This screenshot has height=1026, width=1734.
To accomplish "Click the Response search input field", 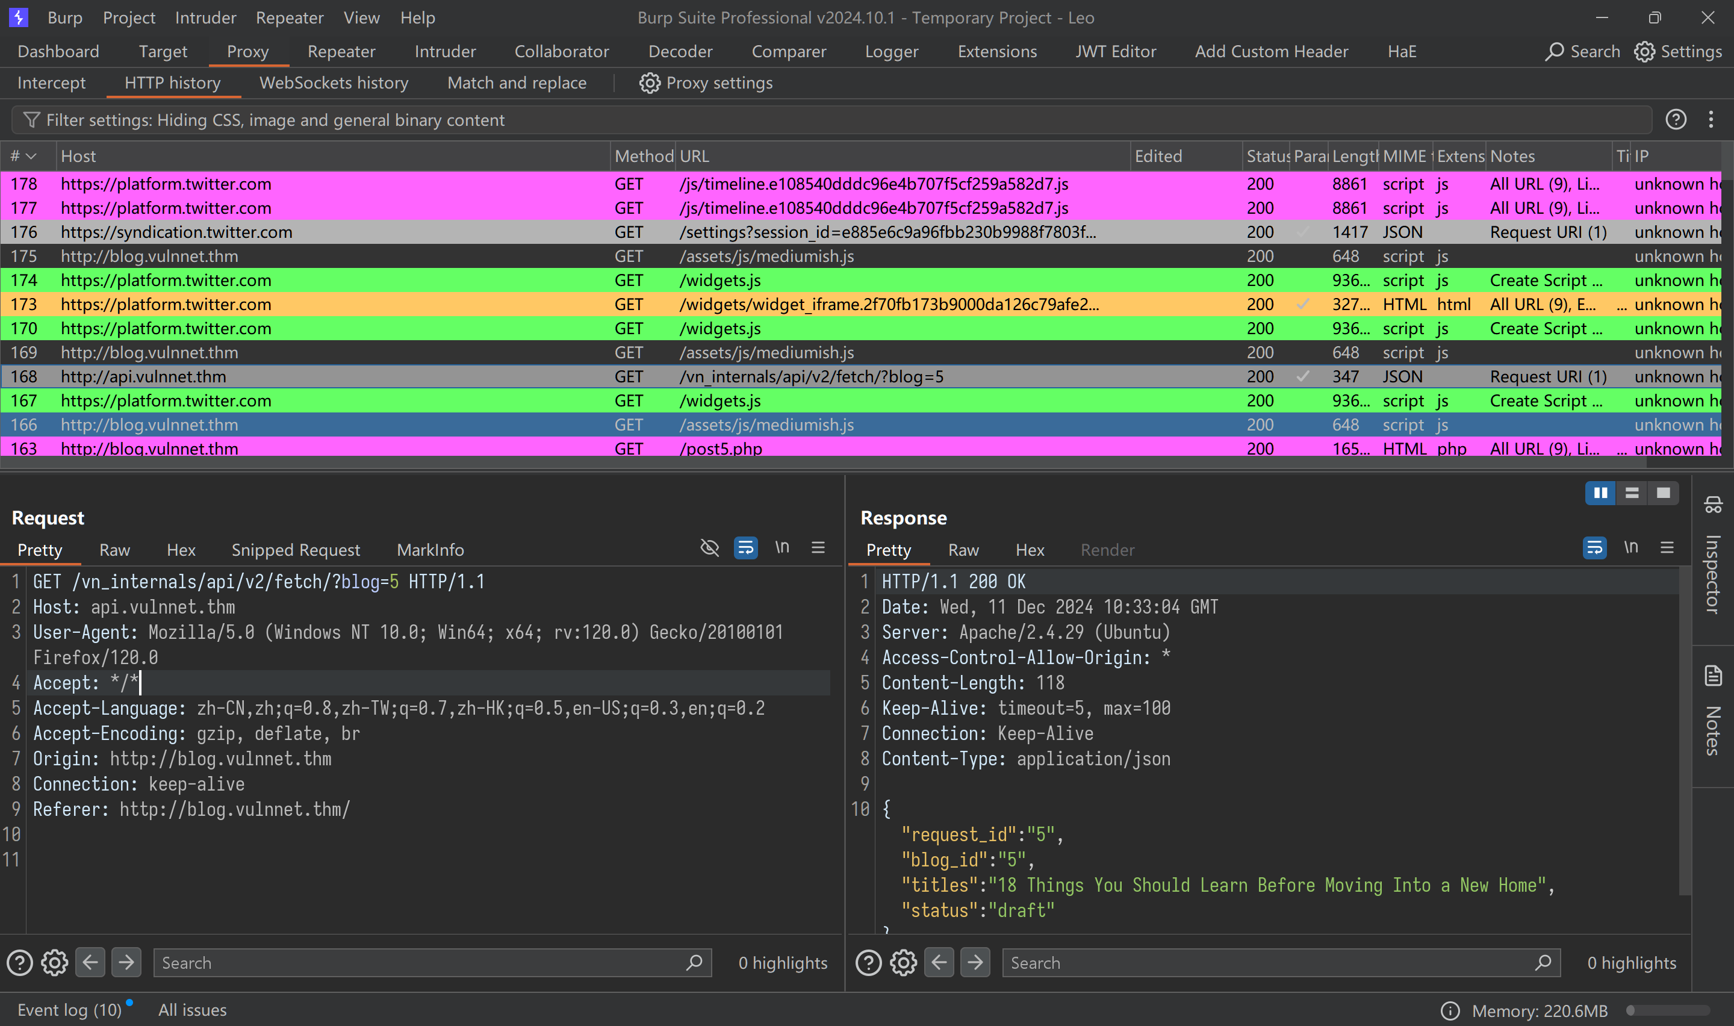I will pos(1281,962).
